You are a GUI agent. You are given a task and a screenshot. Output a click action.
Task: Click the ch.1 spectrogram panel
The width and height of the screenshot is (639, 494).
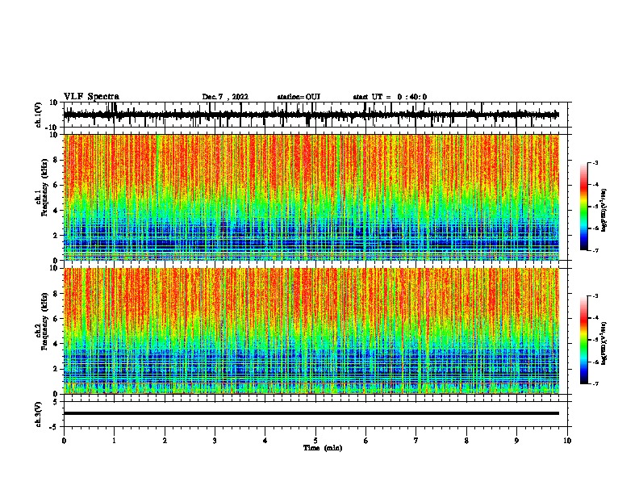click(311, 197)
